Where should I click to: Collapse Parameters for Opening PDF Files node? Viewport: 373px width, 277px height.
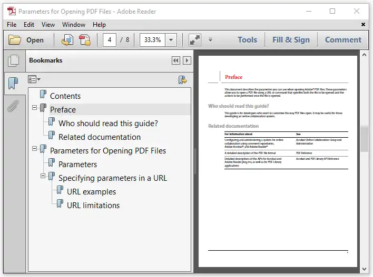34,149
